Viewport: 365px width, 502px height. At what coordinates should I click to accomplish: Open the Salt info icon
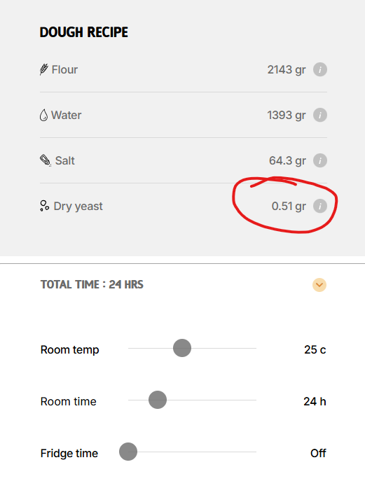[x=320, y=160]
